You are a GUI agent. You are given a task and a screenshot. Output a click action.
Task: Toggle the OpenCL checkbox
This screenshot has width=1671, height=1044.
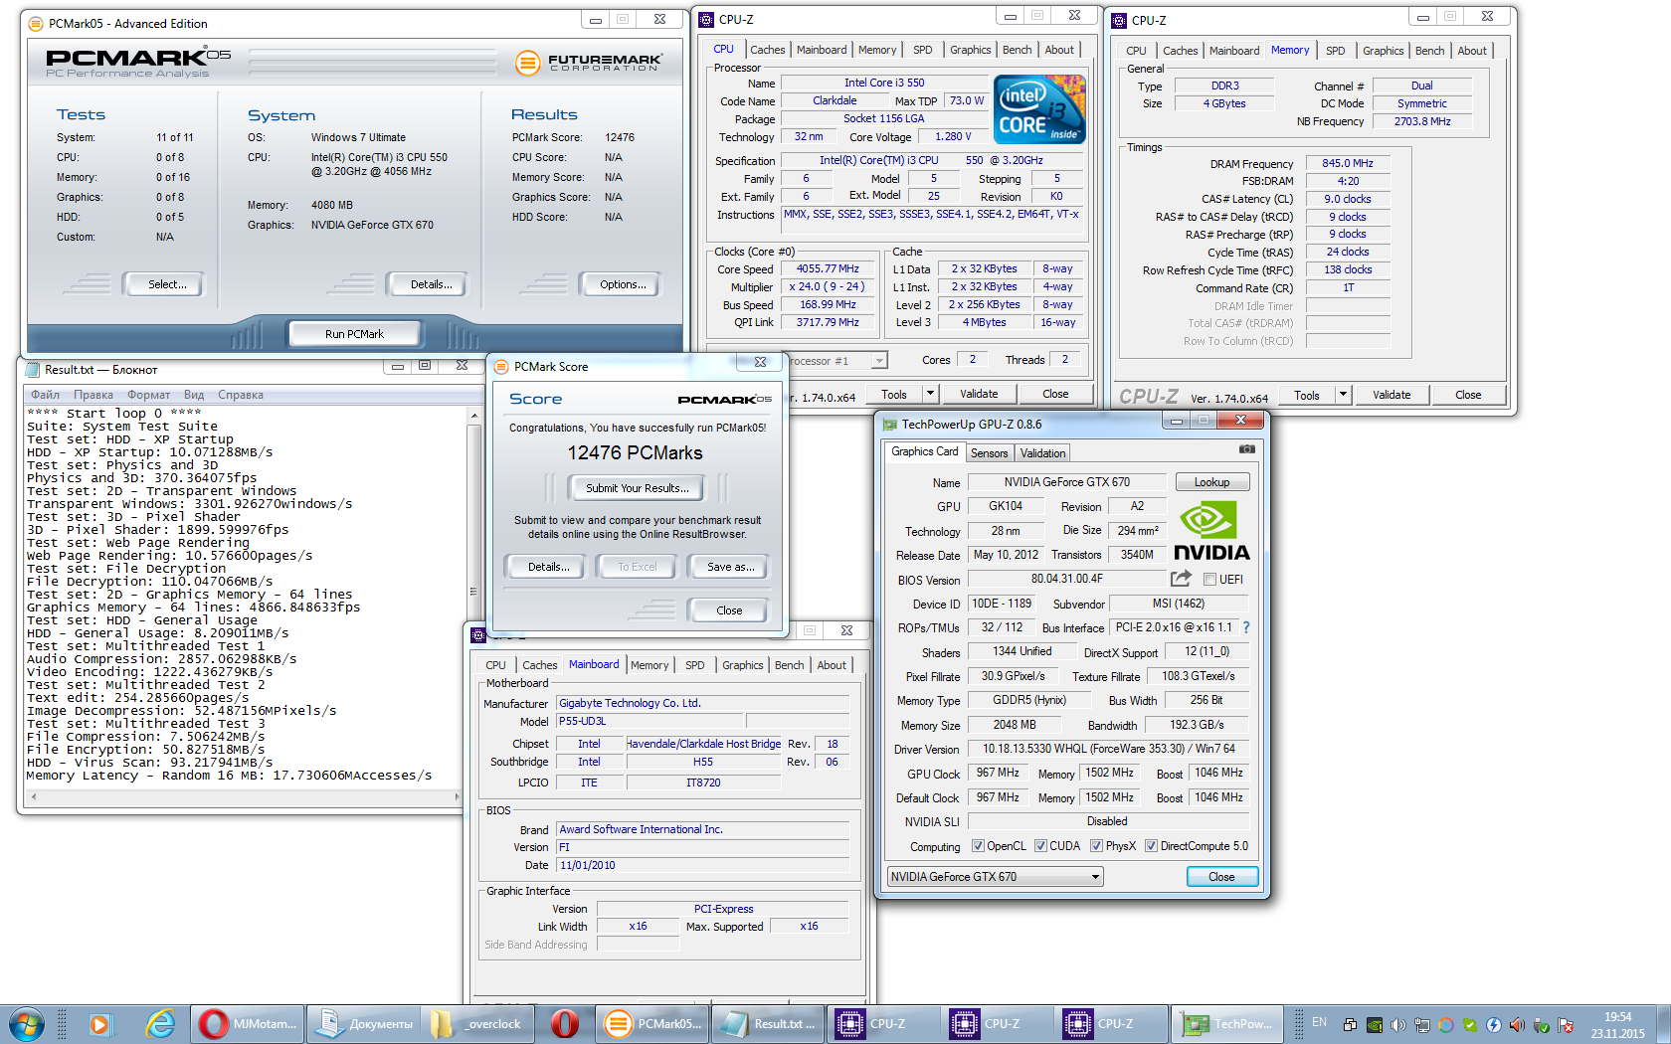point(978,846)
